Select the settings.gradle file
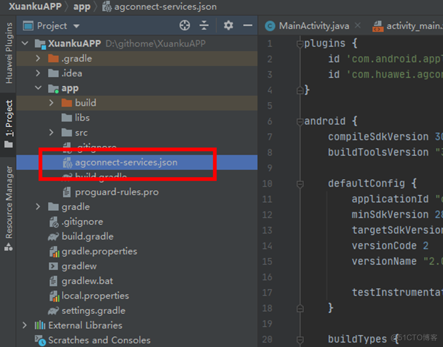This screenshot has height=347, width=443. point(93,311)
